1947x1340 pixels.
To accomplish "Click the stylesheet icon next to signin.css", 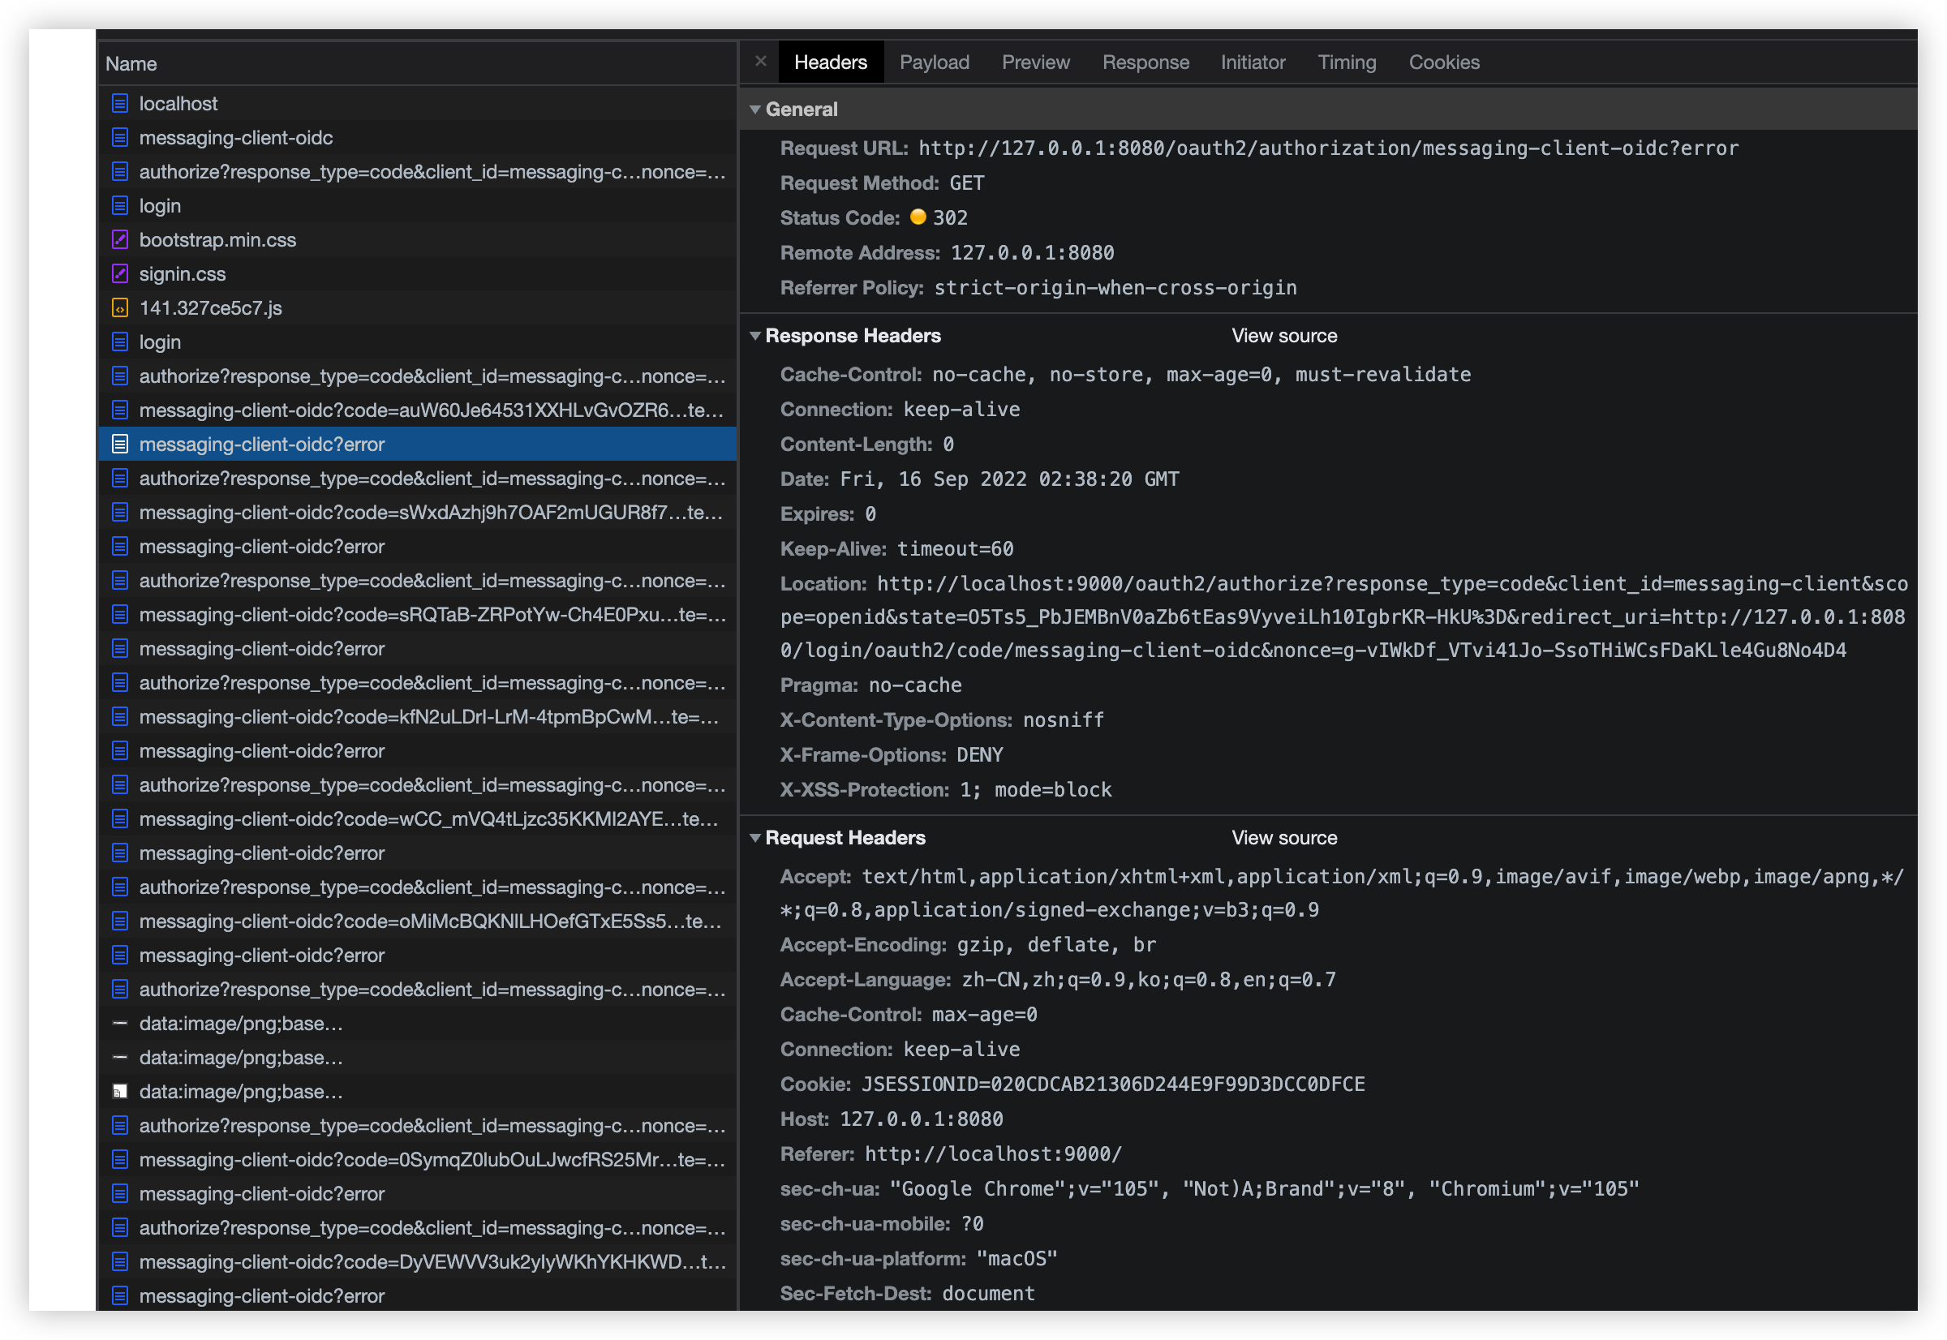I will pos(120,273).
